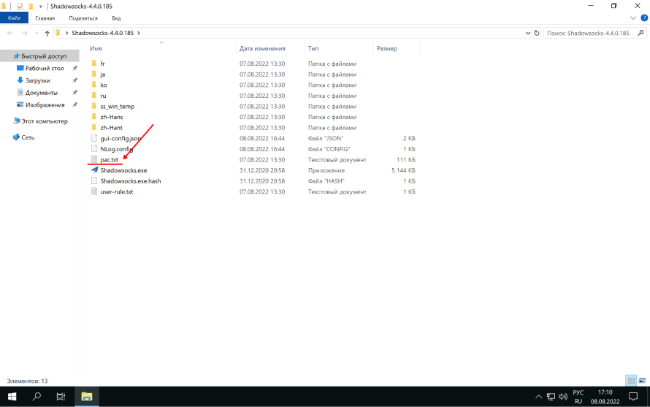Open Изображения in the sidebar
Screen dimensions: 650x407
point(45,105)
